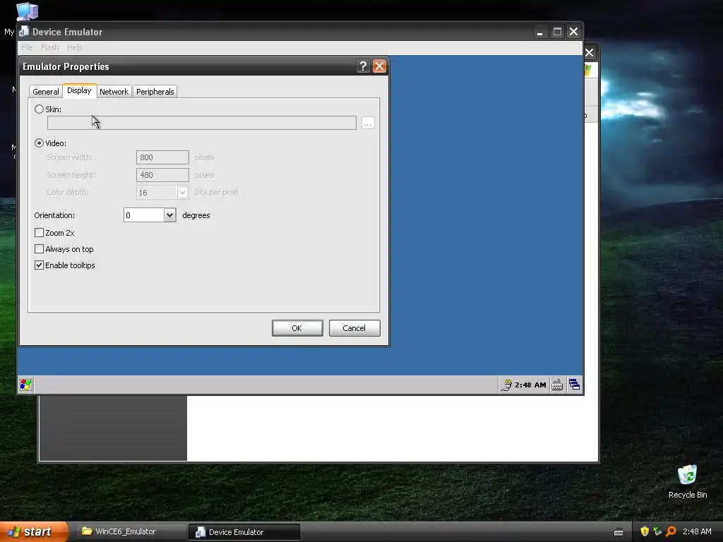Click the Screen height field
Image resolution: width=723 pixels, height=542 pixels.
pyautogui.click(x=162, y=175)
